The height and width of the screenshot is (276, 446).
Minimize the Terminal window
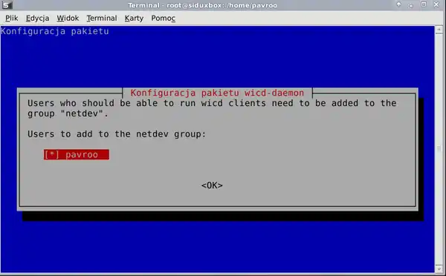[x=411, y=5]
